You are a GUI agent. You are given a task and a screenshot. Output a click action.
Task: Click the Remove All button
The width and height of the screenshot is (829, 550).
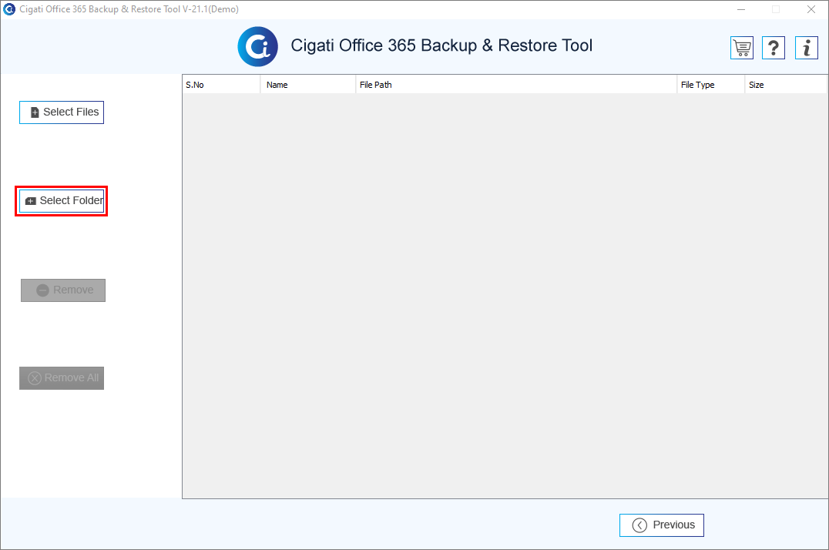pos(62,378)
